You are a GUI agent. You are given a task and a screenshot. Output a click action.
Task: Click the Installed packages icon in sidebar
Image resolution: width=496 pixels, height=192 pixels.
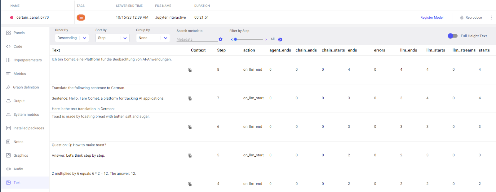8,128
